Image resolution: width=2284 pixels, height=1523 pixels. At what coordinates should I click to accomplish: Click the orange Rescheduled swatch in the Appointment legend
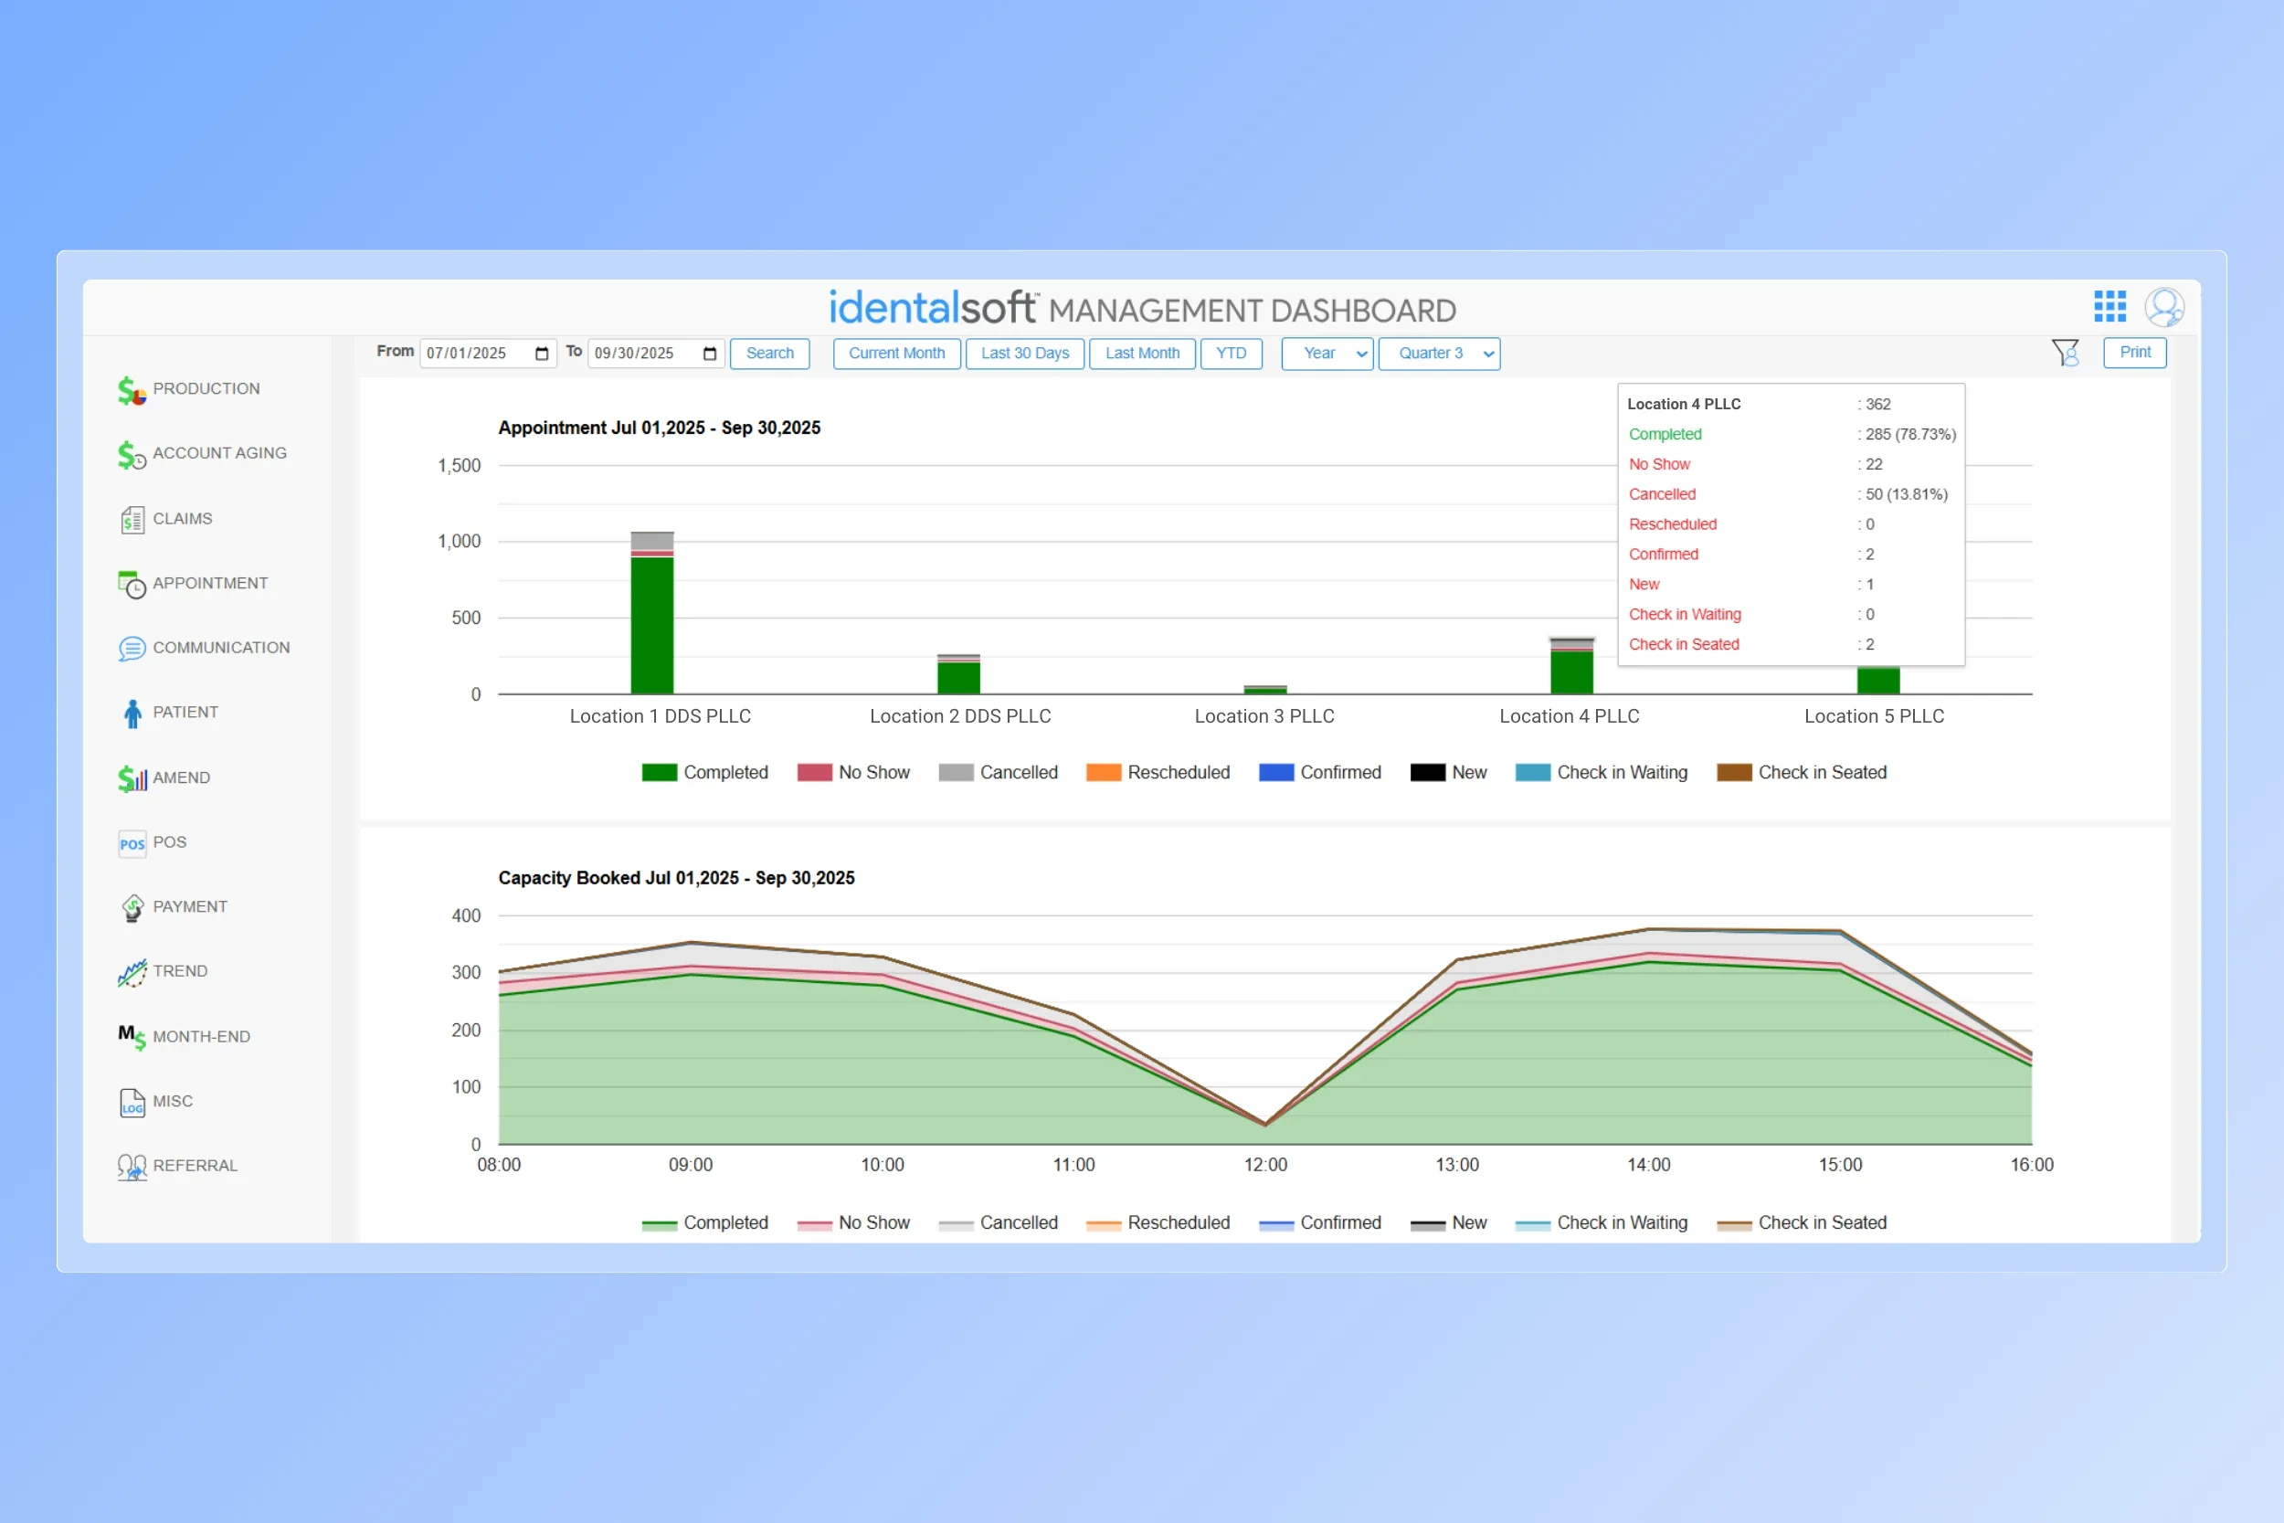[1103, 772]
